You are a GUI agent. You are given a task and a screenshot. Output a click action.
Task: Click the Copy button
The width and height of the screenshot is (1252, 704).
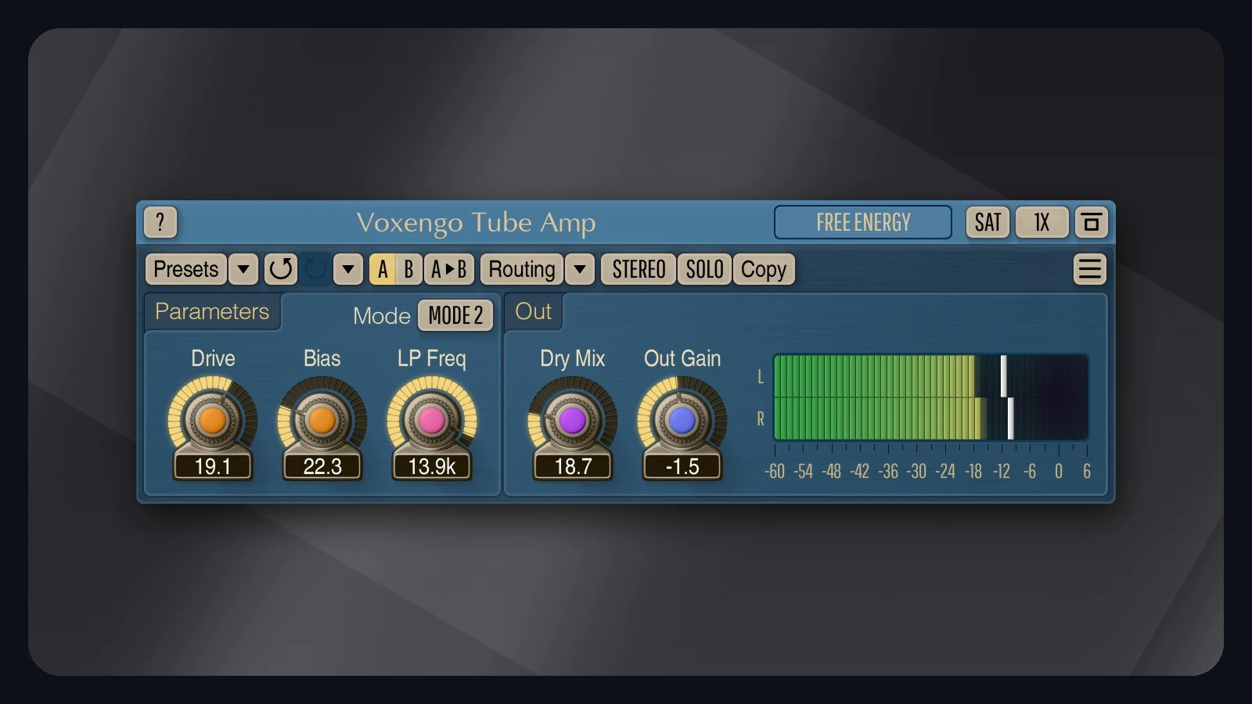pyautogui.click(x=764, y=269)
